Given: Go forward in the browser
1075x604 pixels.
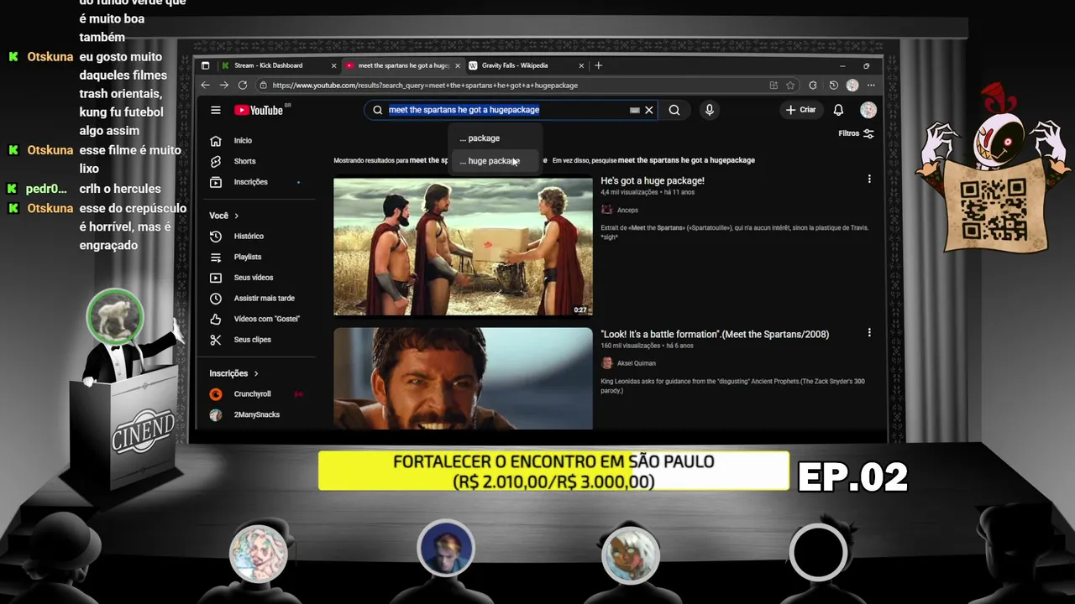Looking at the screenshot, I should click(x=223, y=85).
